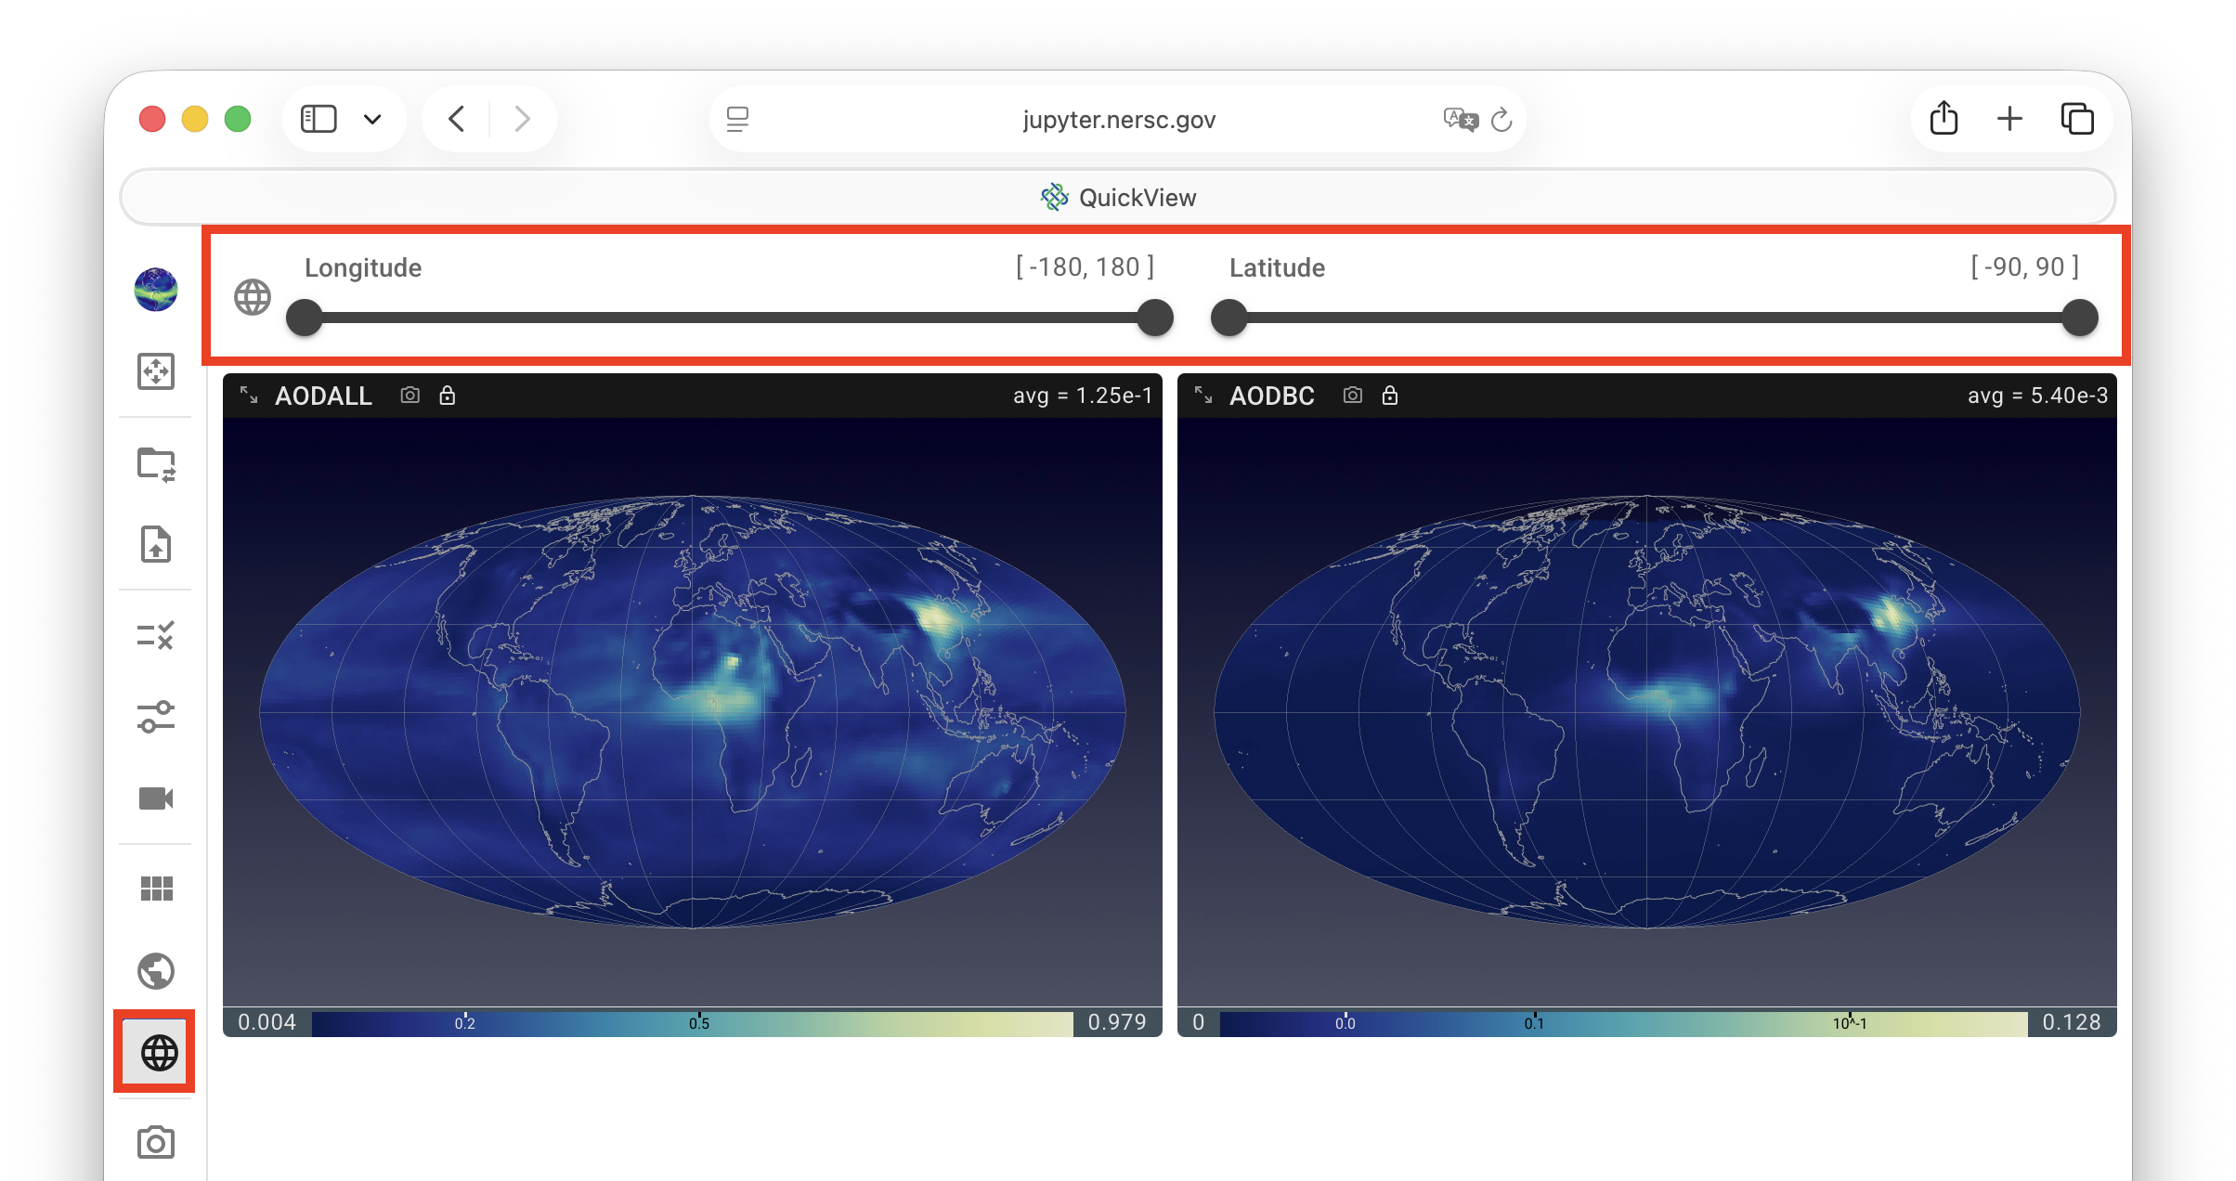Open the variable selection checklist icon
The image size is (2236, 1181).
156,636
